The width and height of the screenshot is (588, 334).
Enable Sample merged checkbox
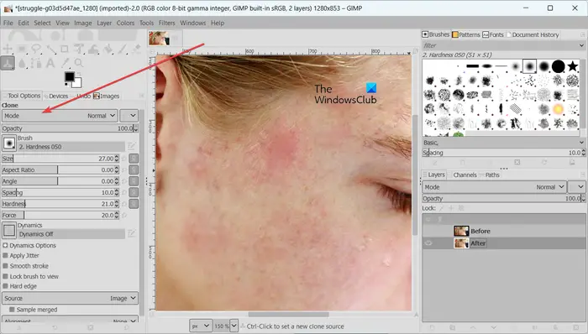tap(12, 310)
